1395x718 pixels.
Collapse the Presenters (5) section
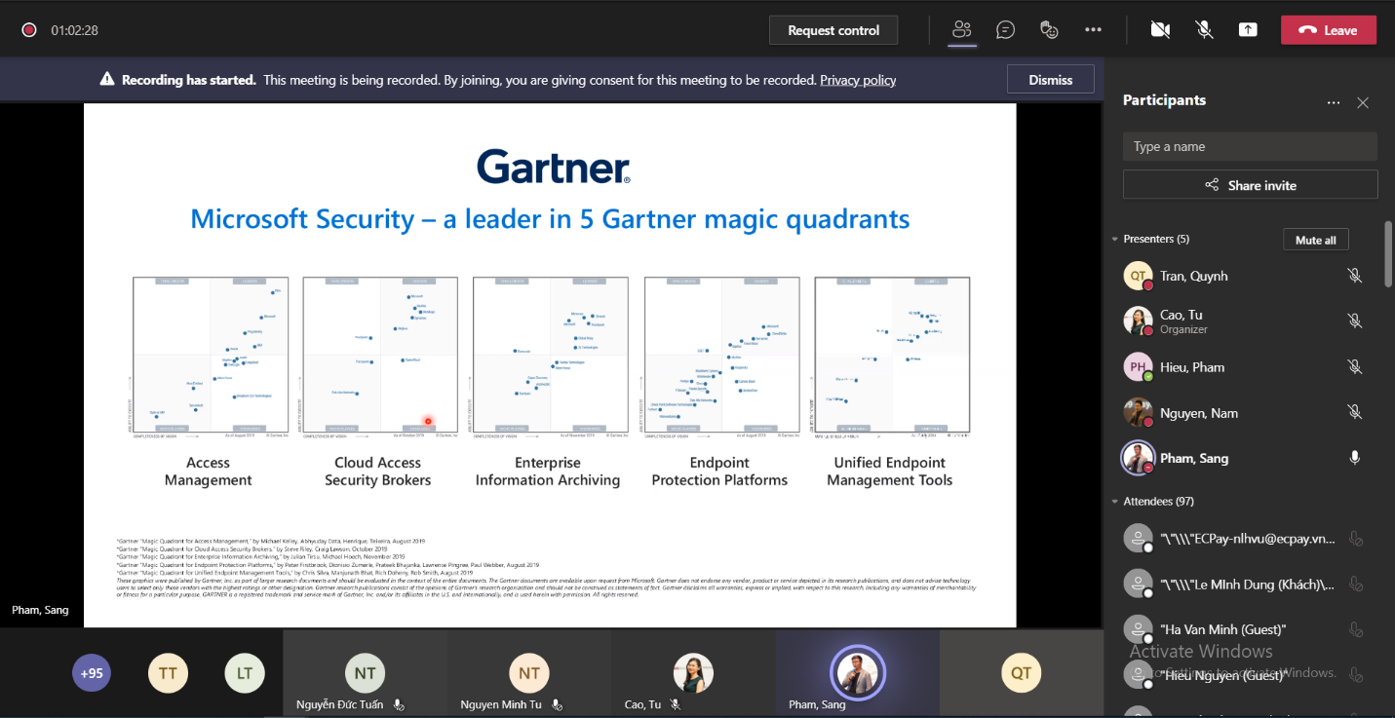[1115, 239]
